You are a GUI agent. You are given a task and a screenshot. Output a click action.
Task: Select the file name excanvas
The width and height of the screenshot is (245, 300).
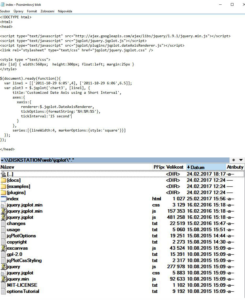pyautogui.click(x=17, y=248)
